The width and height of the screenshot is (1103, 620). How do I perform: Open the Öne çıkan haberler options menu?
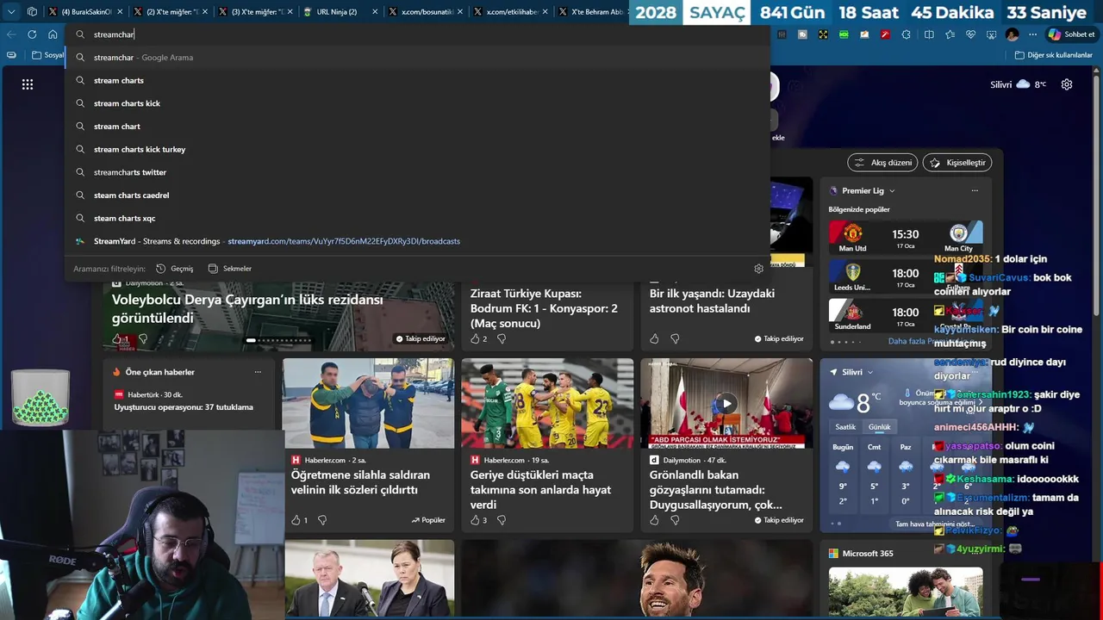pos(258,372)
